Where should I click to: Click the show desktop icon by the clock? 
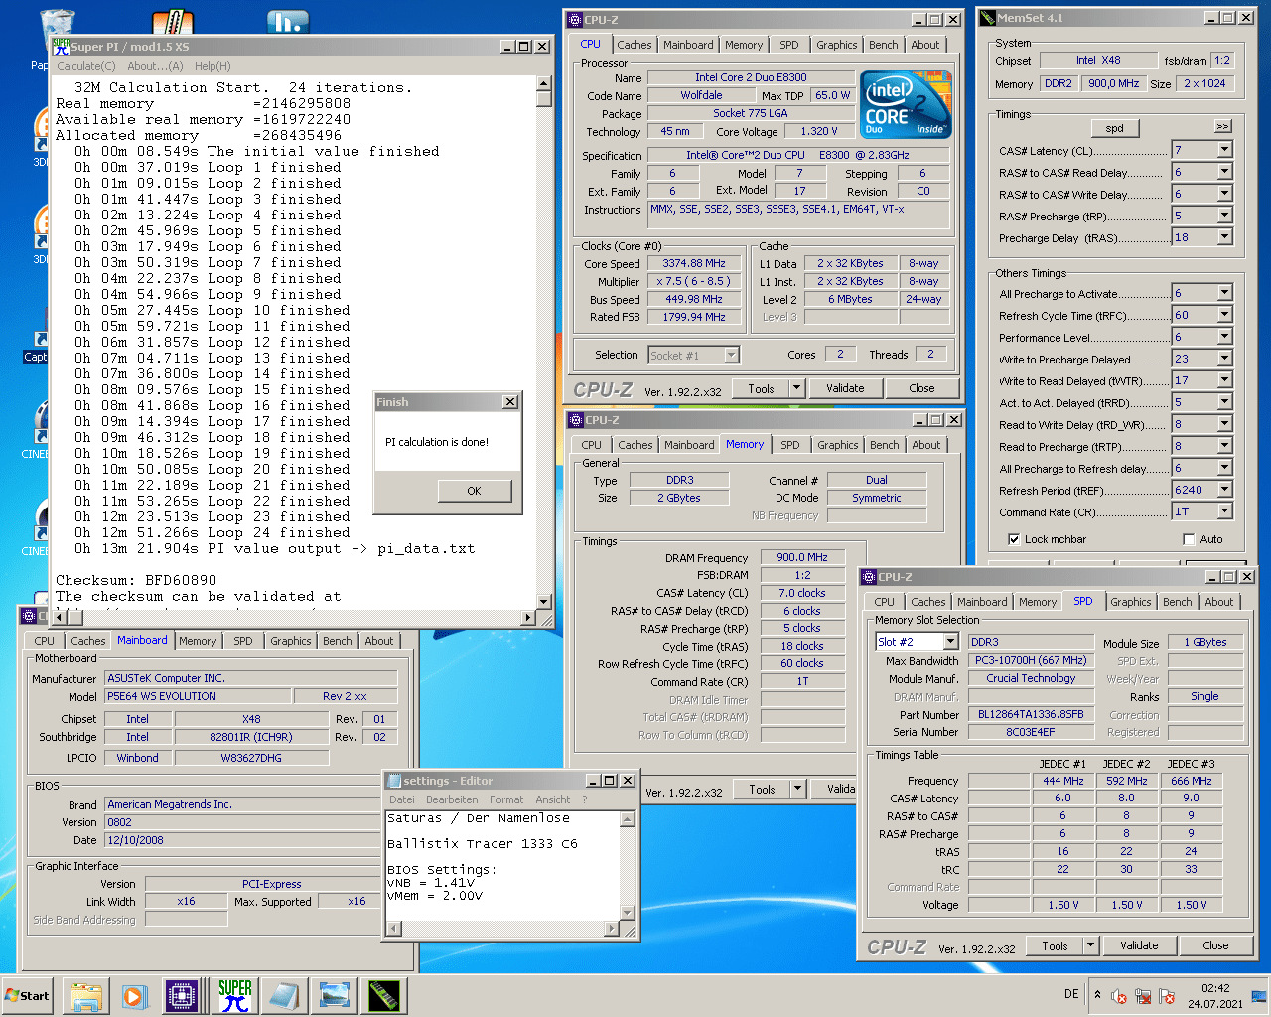[x=1258, y=996]
